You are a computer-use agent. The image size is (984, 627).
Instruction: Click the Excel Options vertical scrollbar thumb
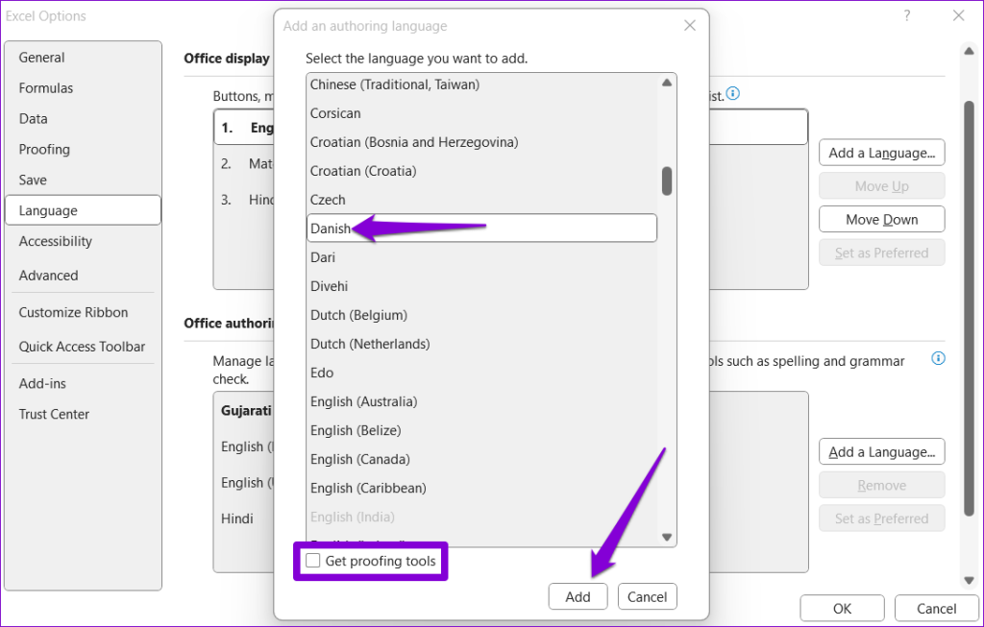[x=969, y=307]
